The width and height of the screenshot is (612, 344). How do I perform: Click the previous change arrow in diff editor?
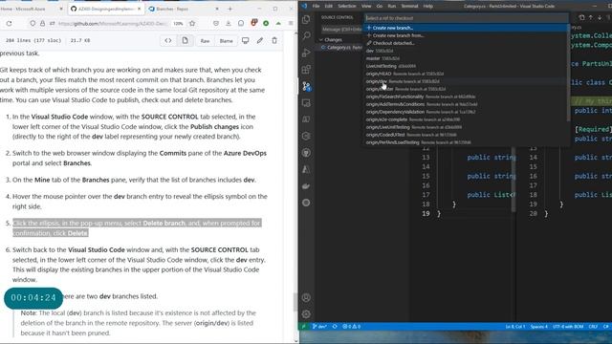pyautogui.click(x=591, y=17)
